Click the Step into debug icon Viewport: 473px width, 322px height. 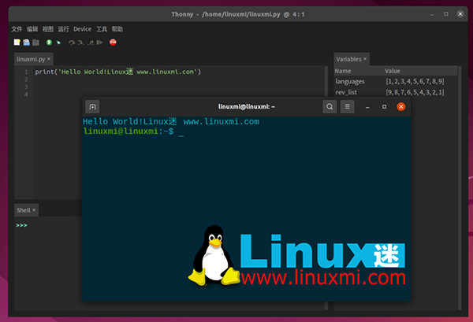pyautogui.click(x=80, y=43)
